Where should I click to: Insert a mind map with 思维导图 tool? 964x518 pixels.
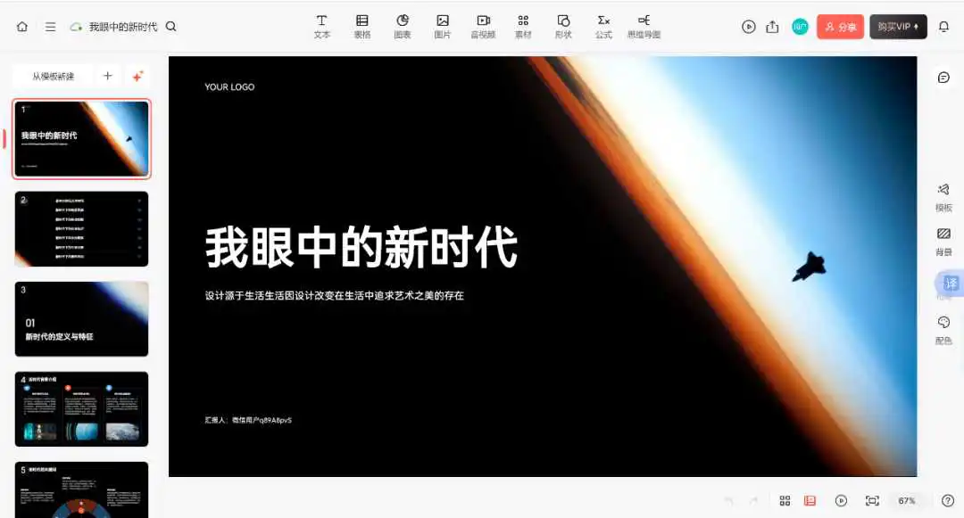point(644,27)
